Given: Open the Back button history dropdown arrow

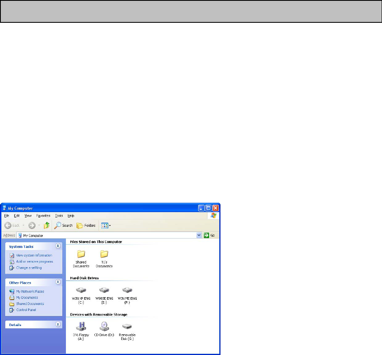Looking at the screenshot, I should pyautogui.click(x=24, y=225).
